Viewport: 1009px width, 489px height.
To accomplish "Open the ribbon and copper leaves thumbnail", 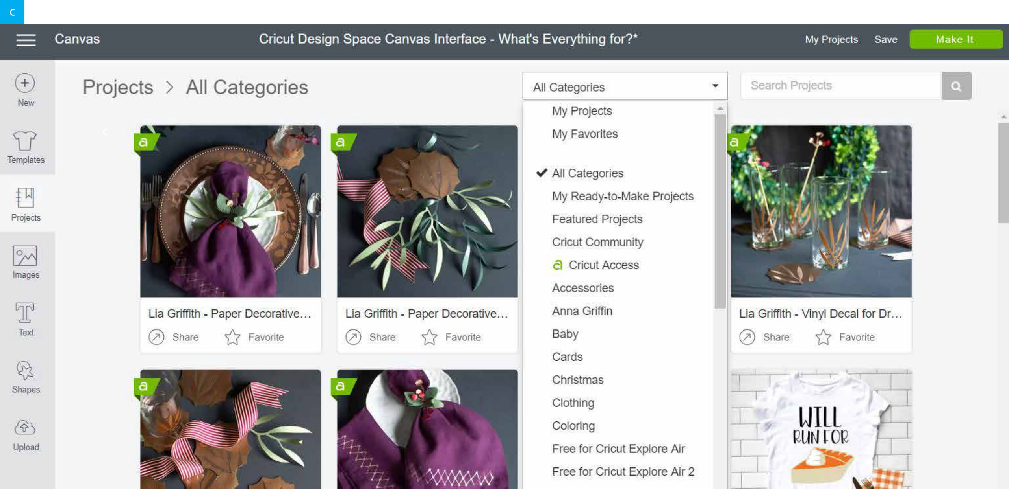I will click(230, 429).
